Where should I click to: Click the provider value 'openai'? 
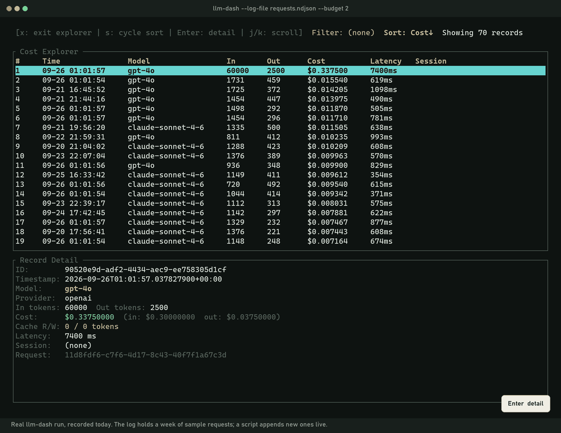click(x=78, y=298)
